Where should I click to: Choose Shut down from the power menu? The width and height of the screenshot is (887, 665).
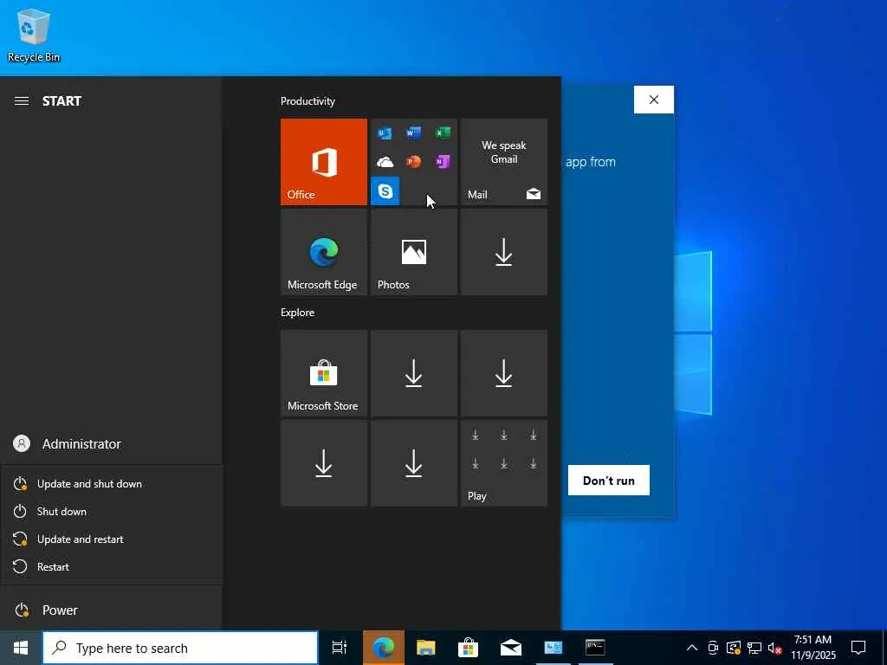(x=111, y=511)
